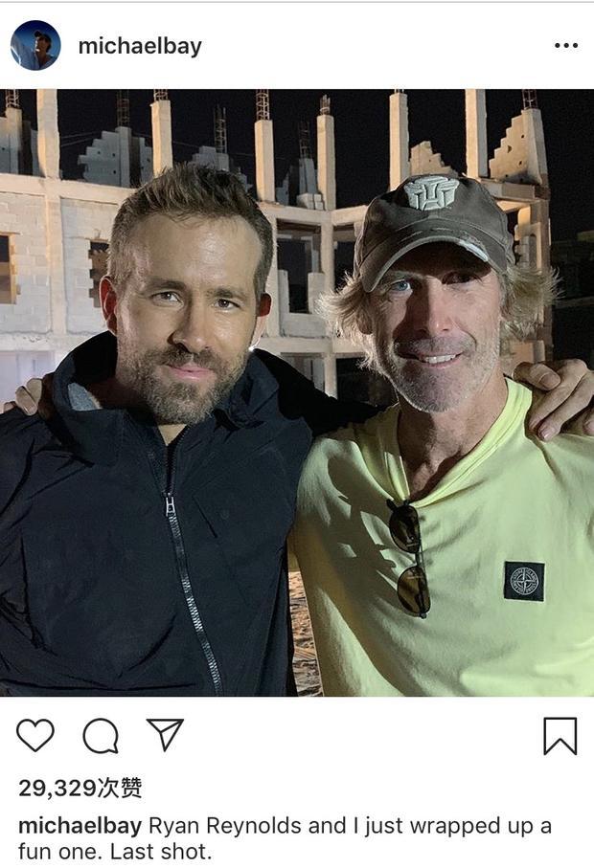Save the post with the bookmark icon
The width and height of the screenshot is (594, 868).
(560, 736)
